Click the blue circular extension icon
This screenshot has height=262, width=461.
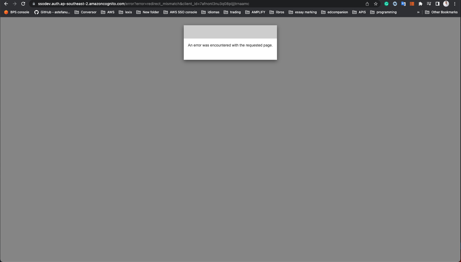(x=395, y=4)
